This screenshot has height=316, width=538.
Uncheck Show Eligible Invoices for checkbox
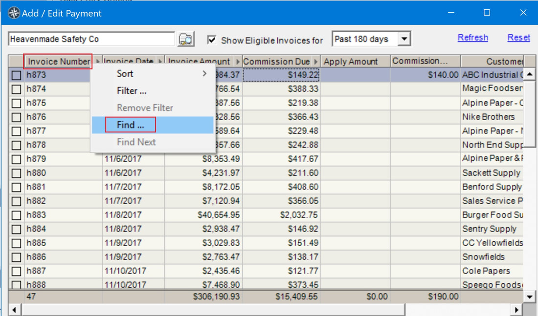tap(212, 40)
